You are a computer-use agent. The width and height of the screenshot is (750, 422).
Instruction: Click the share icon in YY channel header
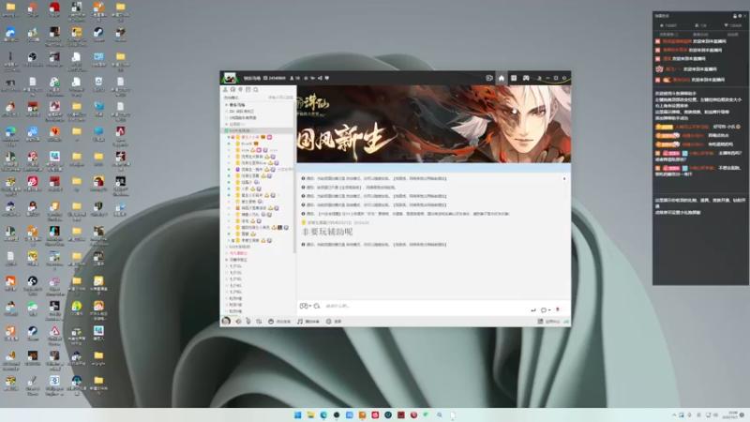[x=320, y=78]
